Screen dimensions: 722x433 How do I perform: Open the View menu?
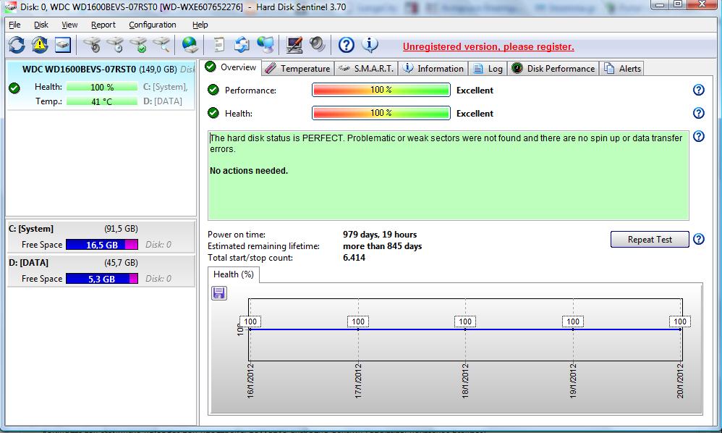[69, 25]
